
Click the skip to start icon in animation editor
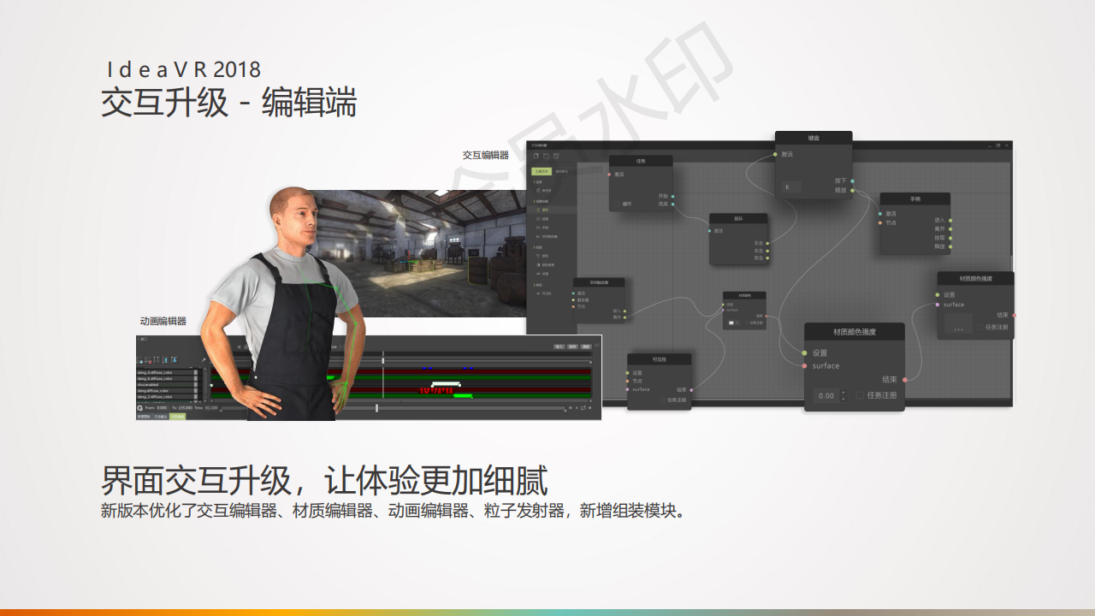[570, 408]
